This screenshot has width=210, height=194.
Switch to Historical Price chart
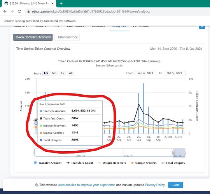pos(67,37)
